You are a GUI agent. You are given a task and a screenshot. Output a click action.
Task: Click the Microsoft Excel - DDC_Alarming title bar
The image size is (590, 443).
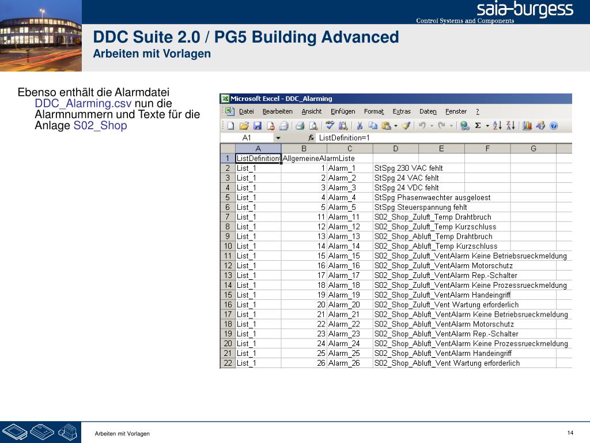396,99
